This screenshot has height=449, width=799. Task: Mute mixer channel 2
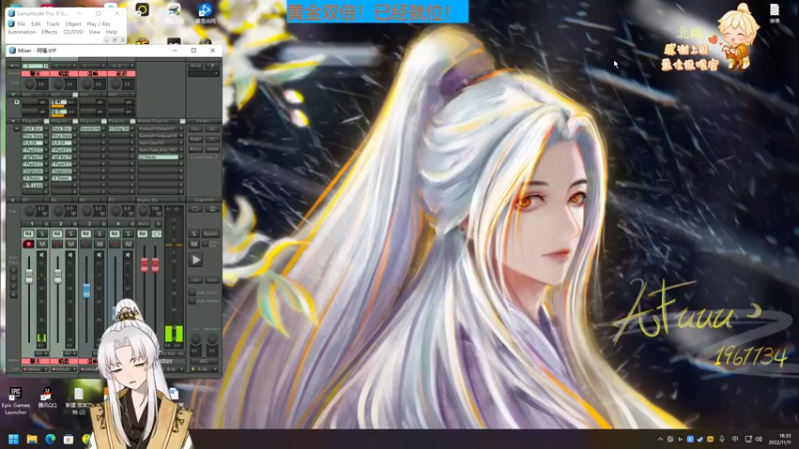coord(71,244)
